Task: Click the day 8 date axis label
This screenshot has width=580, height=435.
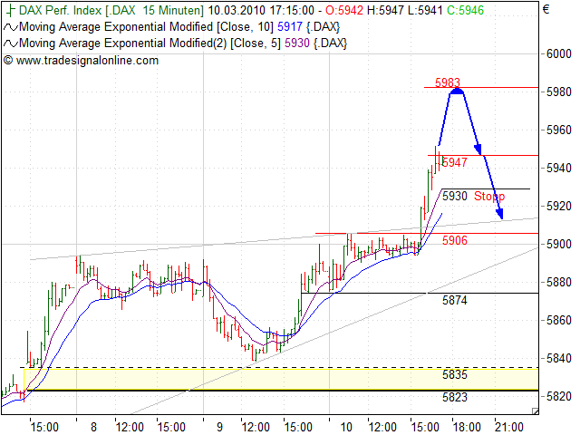Action: (93, 427)
